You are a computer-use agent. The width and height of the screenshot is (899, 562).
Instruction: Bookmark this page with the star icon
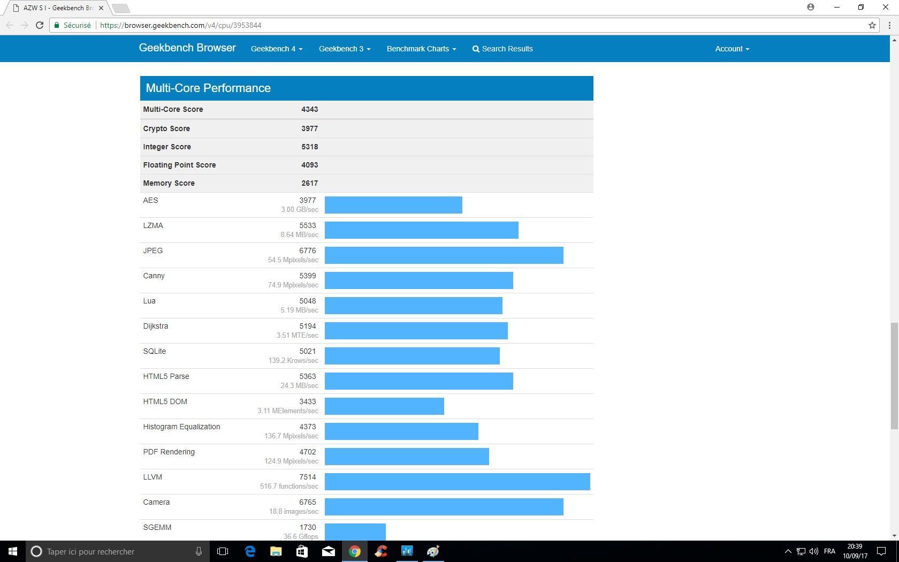[x=872, y=25]
